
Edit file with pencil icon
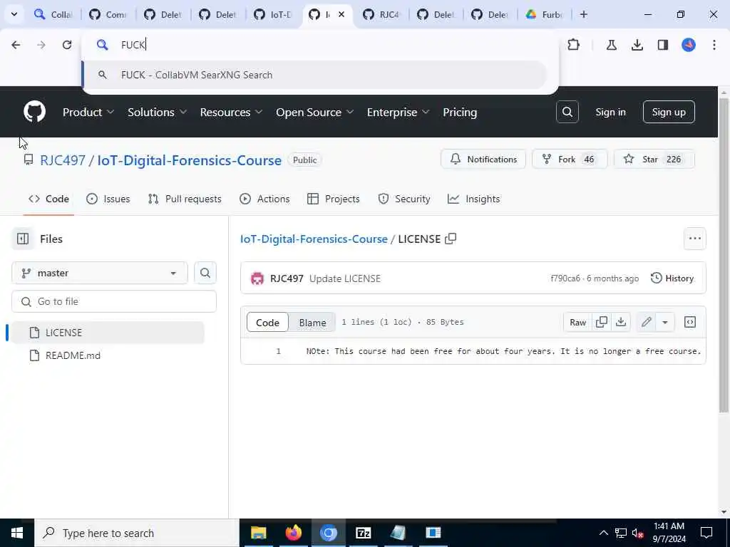[646, 322]
